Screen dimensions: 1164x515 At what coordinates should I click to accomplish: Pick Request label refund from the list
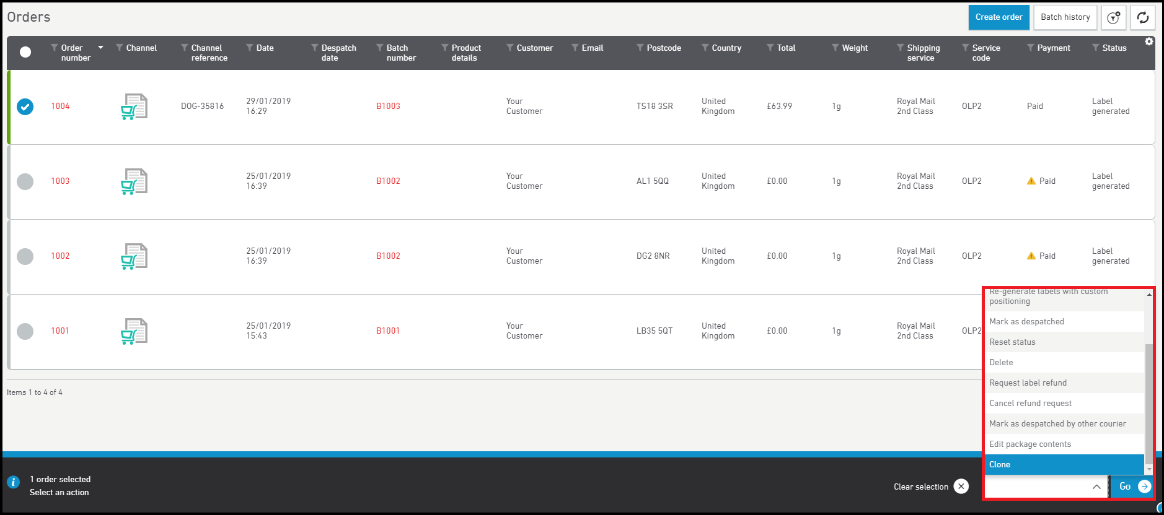(1064, 383)
